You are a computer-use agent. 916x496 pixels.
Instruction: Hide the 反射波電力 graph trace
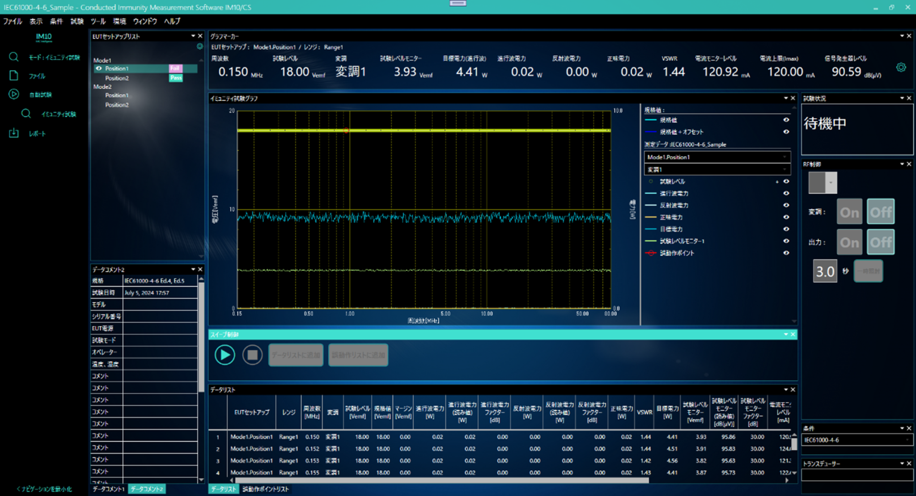pyautogui.click(x=786, y=205)
